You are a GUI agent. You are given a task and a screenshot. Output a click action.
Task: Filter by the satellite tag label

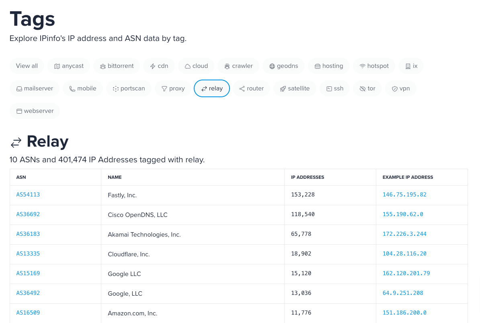(x=299, y=88)
